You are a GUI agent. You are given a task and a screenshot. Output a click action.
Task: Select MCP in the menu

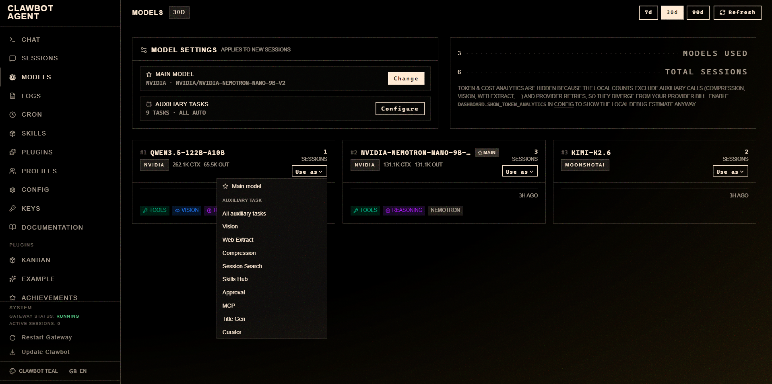[272, 306]
